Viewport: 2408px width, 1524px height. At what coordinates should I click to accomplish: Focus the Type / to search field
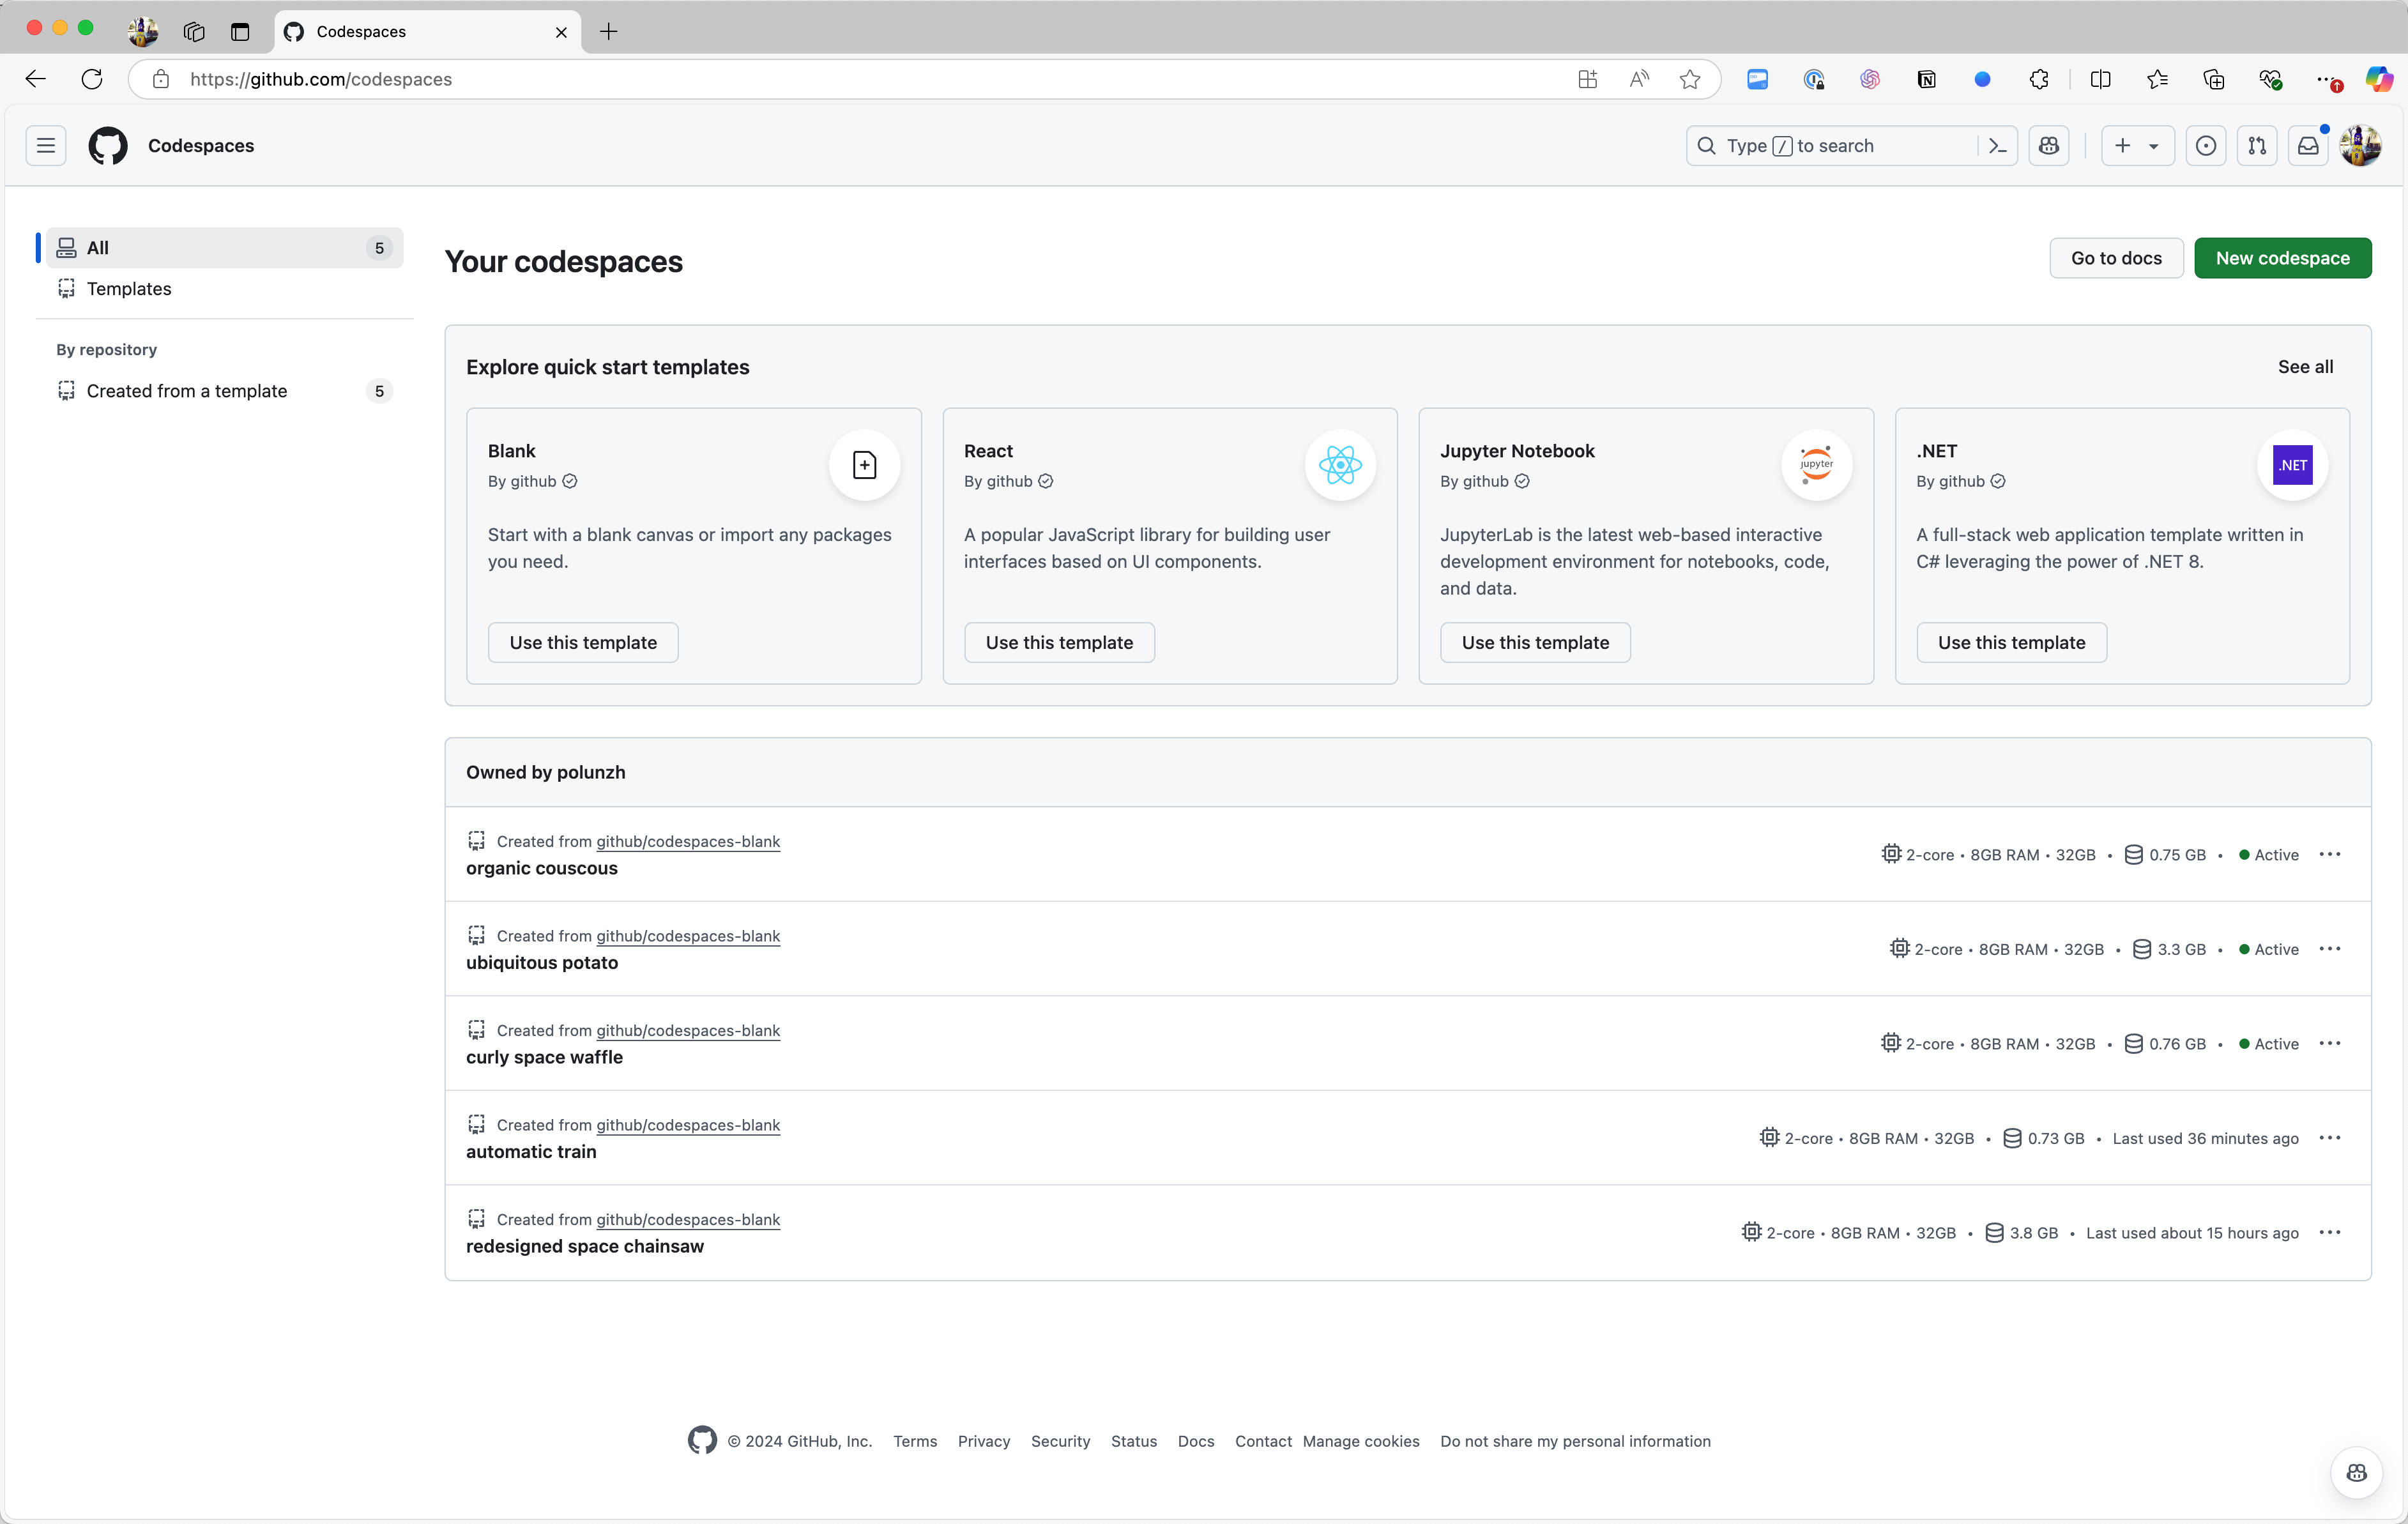[1835, 146]
